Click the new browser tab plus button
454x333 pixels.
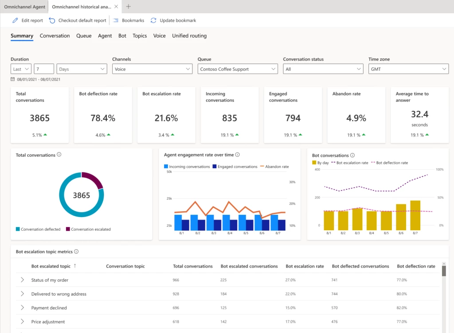128,7
